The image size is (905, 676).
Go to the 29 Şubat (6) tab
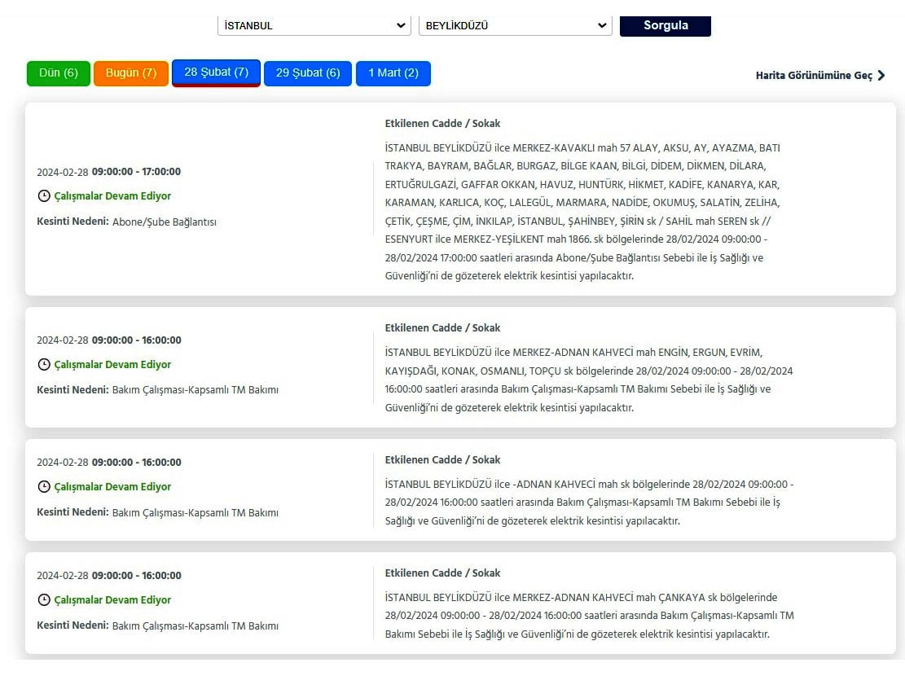pos(308,73)
